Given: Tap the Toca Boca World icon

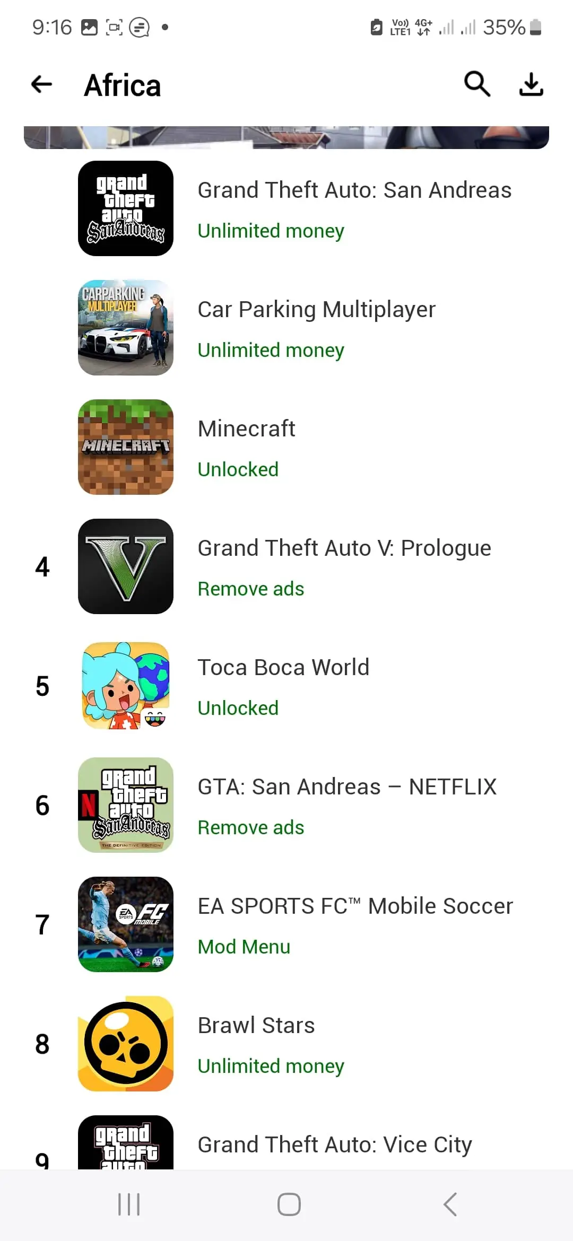Looking at the screenshot, I should pos(126,686).
